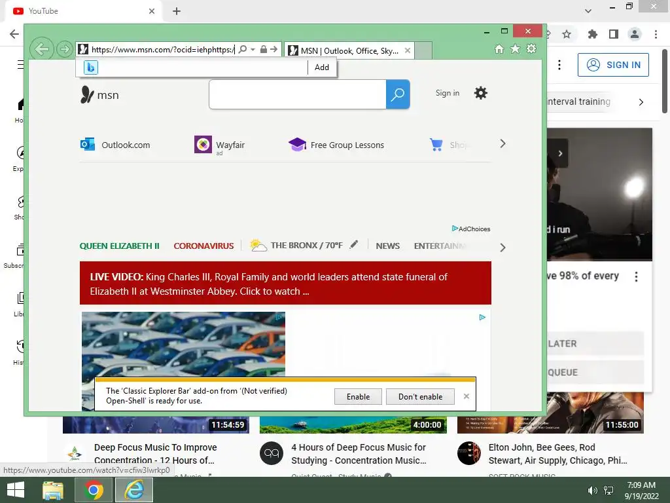This screenshot has height=503, width=670.
Task: Click 4 Hours of Deep Focus Music title
Action: (359, 453)
